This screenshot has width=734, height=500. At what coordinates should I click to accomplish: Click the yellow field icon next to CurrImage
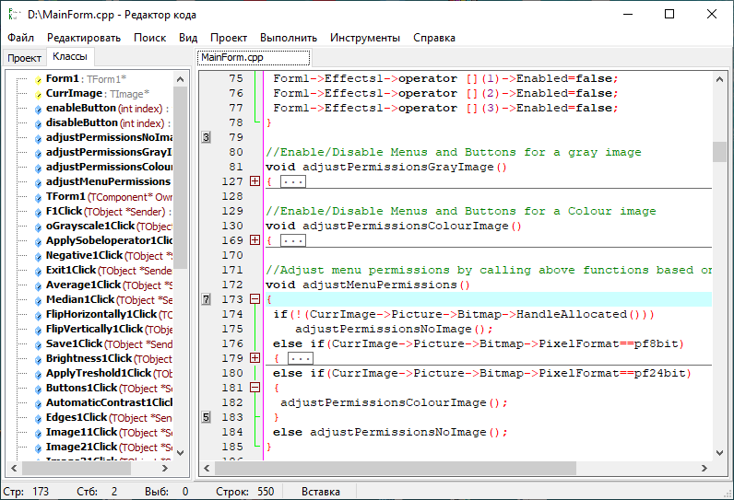point(39,94)
